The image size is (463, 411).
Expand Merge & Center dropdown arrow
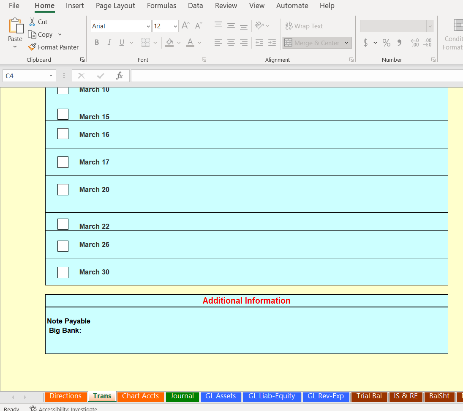click(346, 43)
